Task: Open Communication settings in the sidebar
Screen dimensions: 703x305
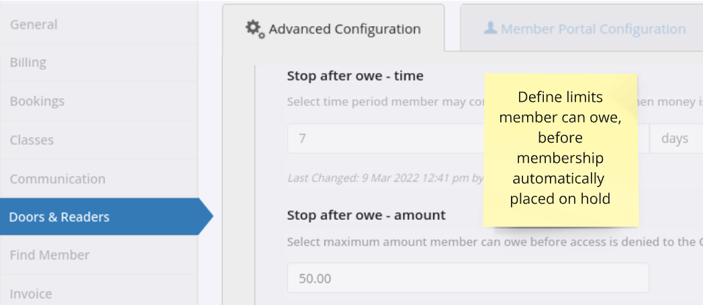Action: coord(99,179)
